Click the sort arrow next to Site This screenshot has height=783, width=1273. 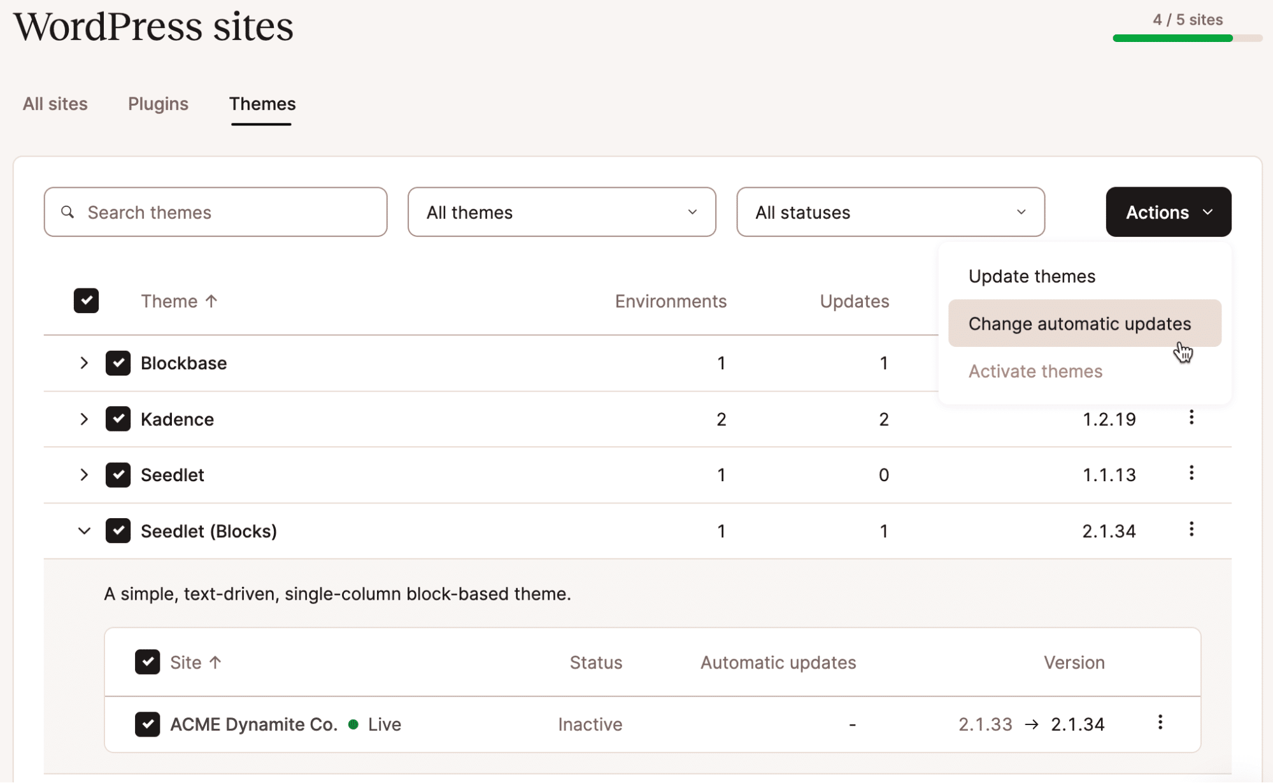[216, 662]
